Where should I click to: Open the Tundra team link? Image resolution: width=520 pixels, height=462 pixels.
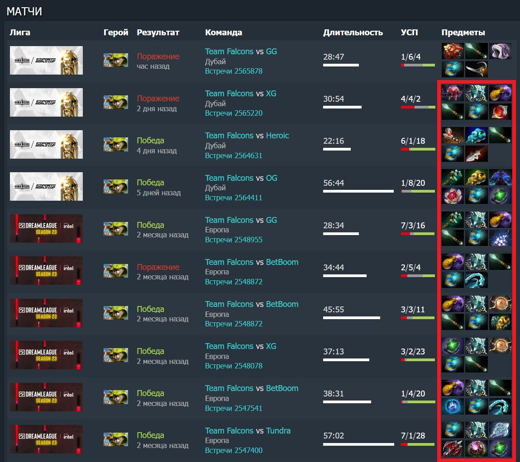278,430
